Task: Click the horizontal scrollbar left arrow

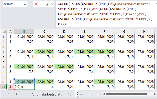Action: point(104,94)
